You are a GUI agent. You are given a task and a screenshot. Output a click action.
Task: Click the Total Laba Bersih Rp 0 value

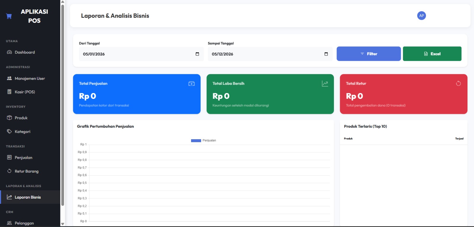pos(221,96)
